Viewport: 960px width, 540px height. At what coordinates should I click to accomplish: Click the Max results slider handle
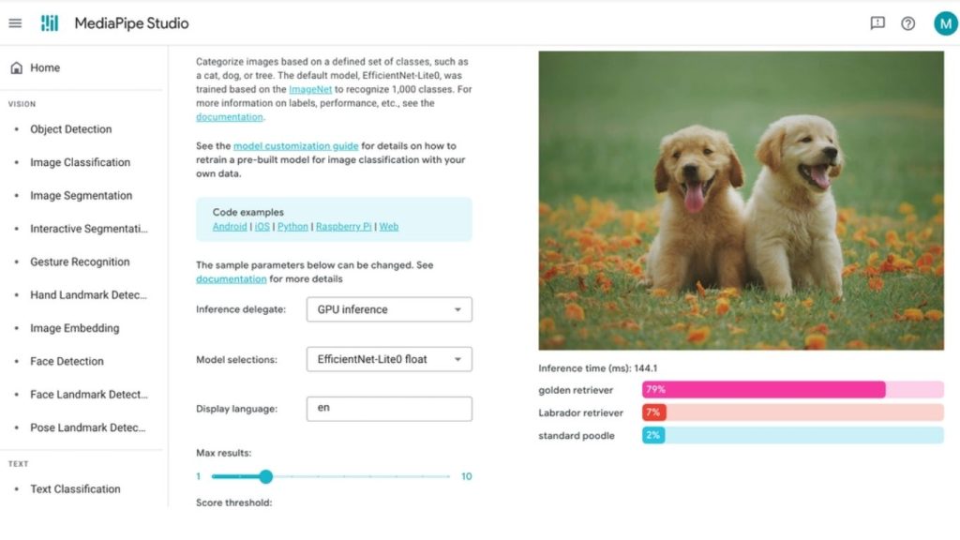pos(265,476)
